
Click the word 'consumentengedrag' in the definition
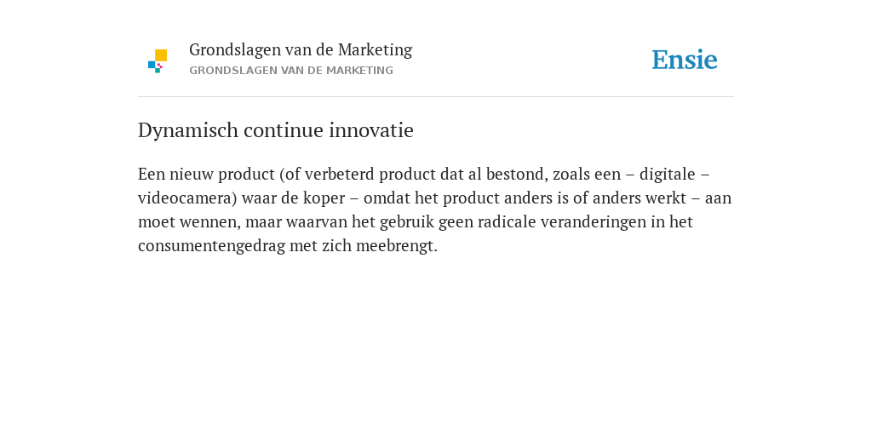coord(212,246)
